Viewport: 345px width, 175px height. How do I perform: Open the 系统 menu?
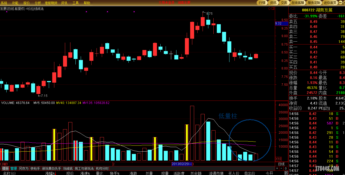click(x=4, y=3)
